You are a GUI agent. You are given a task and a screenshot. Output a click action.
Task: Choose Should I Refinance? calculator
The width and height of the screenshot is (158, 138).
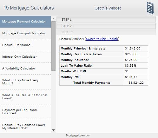[x=25, y=45]
